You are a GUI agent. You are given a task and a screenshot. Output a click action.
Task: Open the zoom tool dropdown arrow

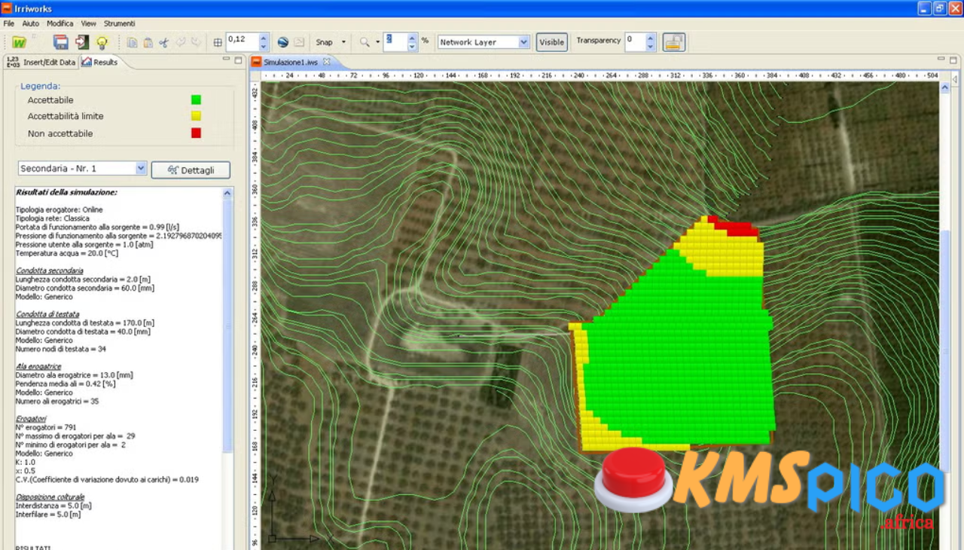pos(377,42)
